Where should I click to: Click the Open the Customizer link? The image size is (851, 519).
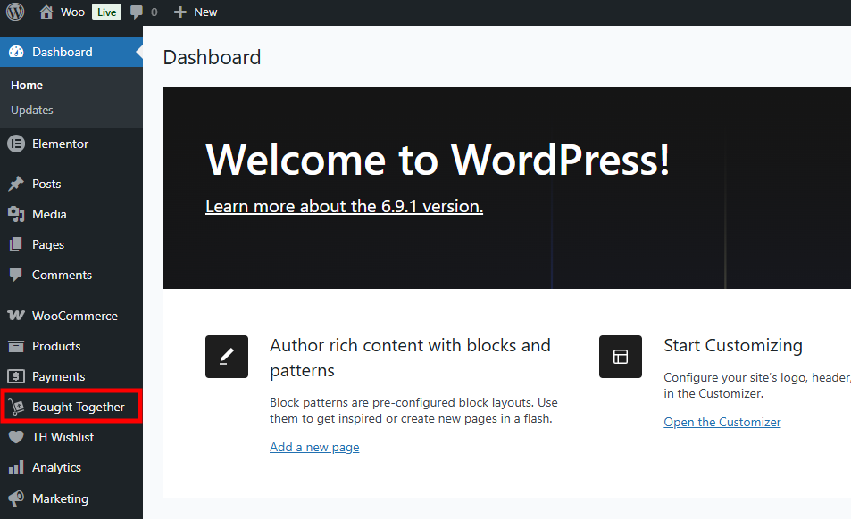(x=722, y=422)
